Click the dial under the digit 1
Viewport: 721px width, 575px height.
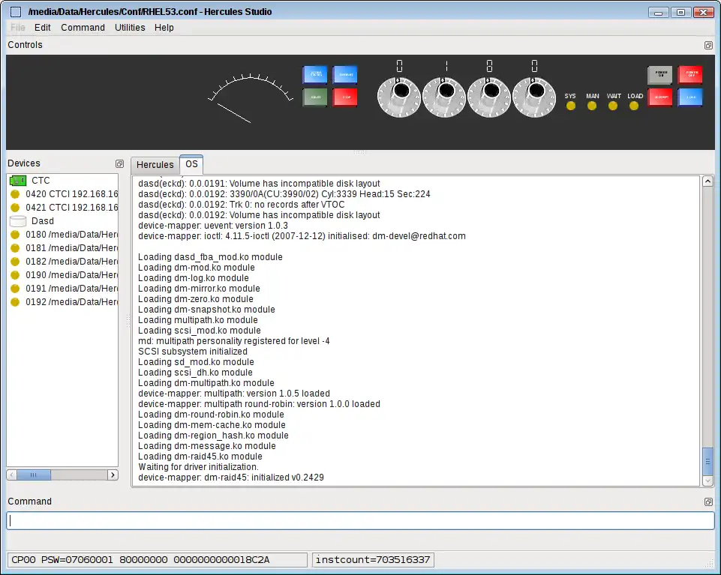444,97
